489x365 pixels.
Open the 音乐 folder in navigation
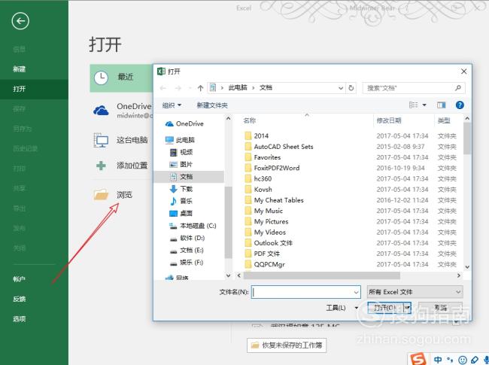coord(181,201)
